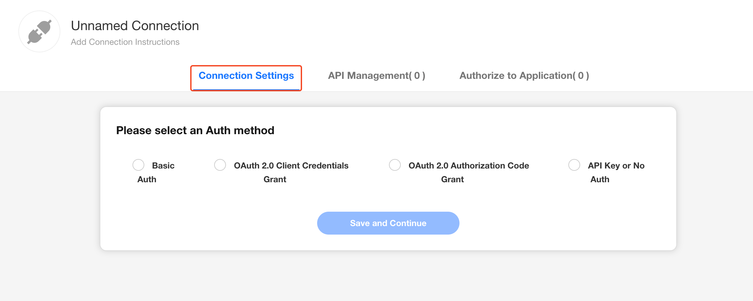
Task: Click the count number in Authorize to Application tab
Action: pos(581,76)
